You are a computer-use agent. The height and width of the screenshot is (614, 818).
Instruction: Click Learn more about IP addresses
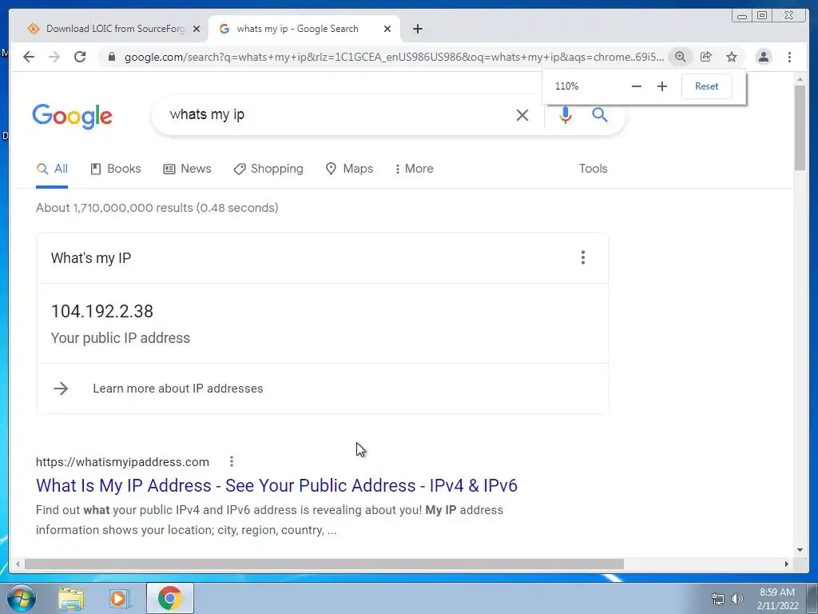[x=178, y=389]
